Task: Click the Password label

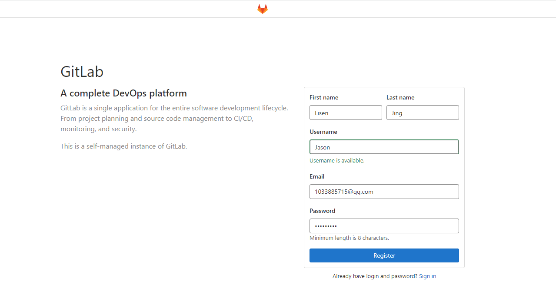Action: (x=322, y=211)
